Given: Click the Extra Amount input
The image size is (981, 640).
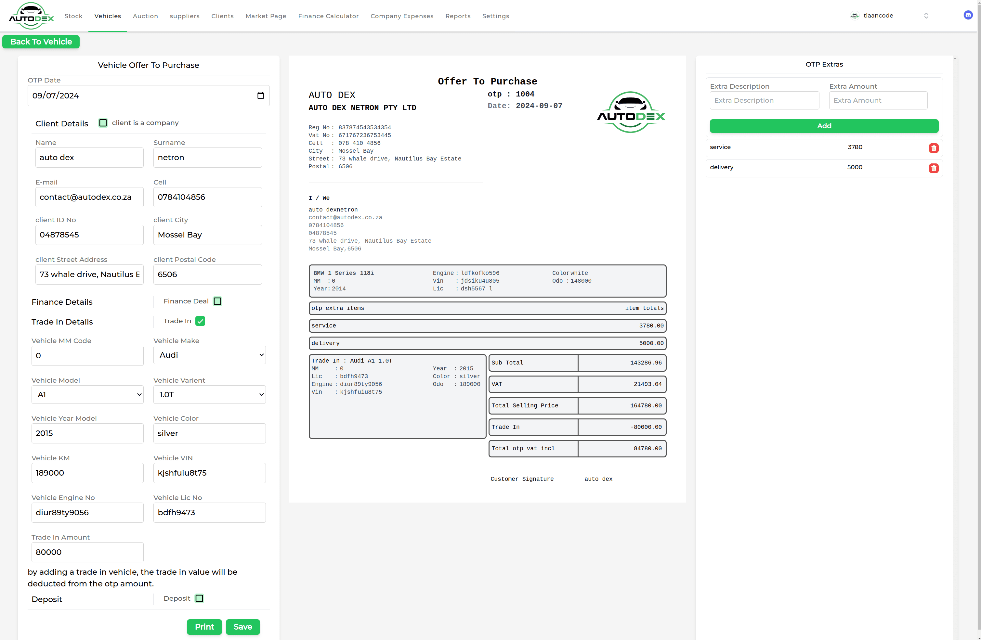Looking at the screenshot, I should click(878, 100).
